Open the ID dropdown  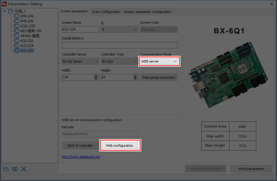pyautogui.click(x=135, y=30)
